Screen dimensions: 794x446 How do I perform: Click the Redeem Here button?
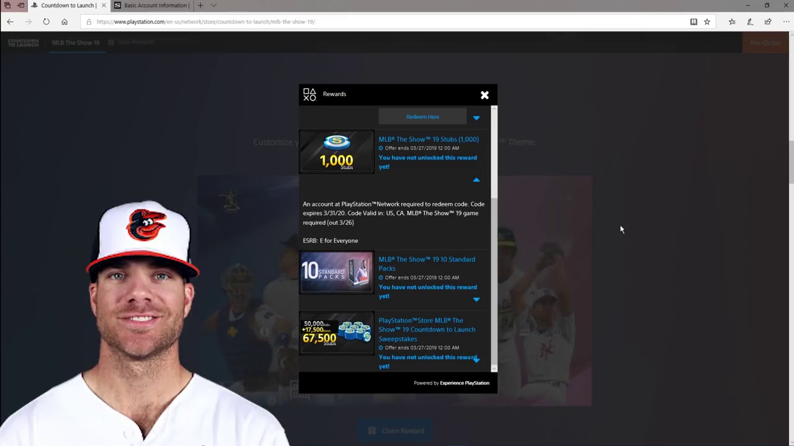pos(422,116)
